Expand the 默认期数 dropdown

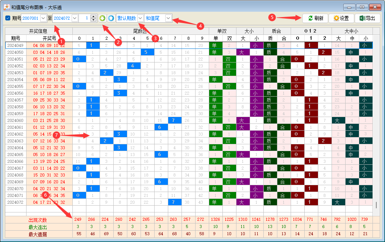[x=140, y=18]
